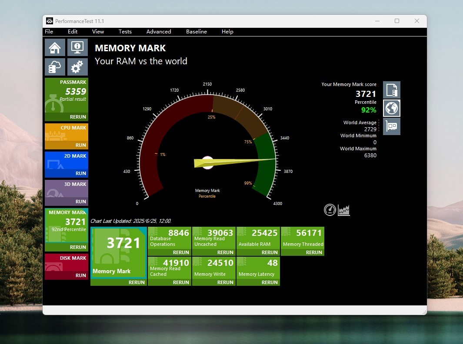Image resolution: width=463 pixels, height=344 pixels.
Task: Select the Disk Mark tile
Action: coord(67,263)
